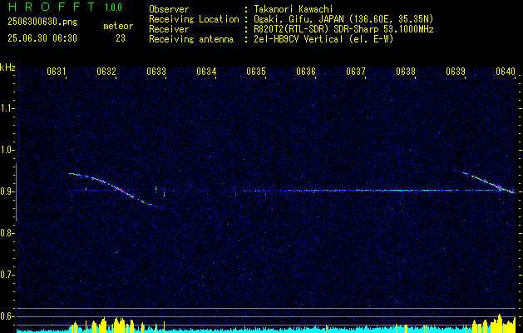Click the 0632 time marker

106,72
